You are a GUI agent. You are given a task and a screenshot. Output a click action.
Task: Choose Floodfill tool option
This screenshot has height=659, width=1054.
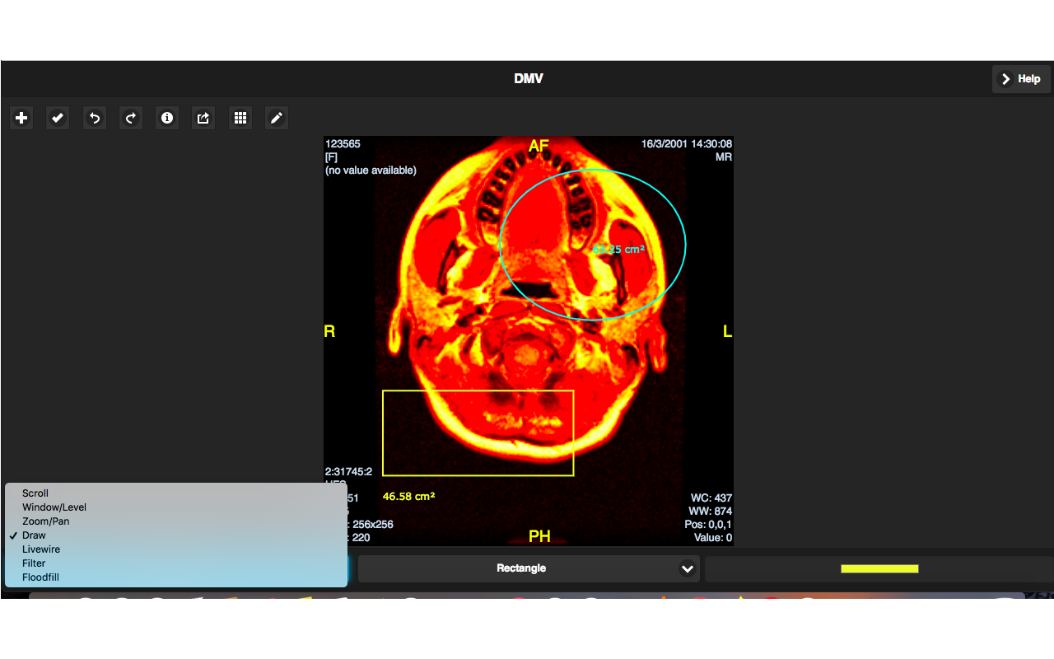176,577
